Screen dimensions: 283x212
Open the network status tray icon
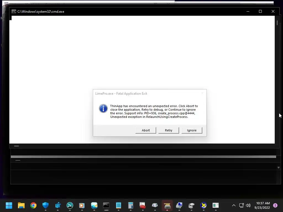pos(241,205)
